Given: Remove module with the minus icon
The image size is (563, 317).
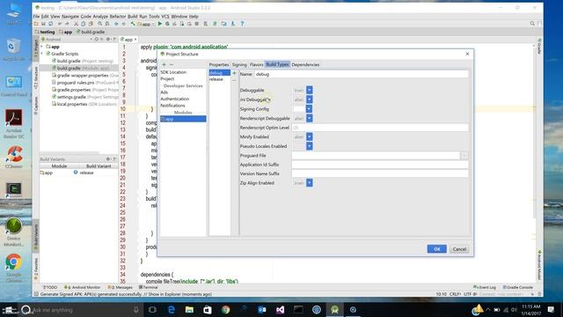Looking at the screenshot, I should (x=172, y=64).
